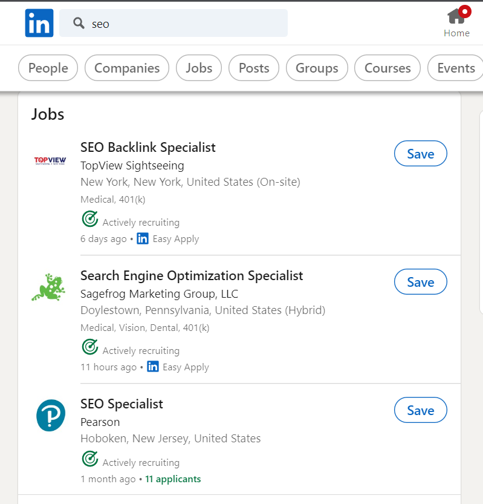Screen dimensions: 483x504
Task: Click the search magnifier icon
Action: click(79, 23)
